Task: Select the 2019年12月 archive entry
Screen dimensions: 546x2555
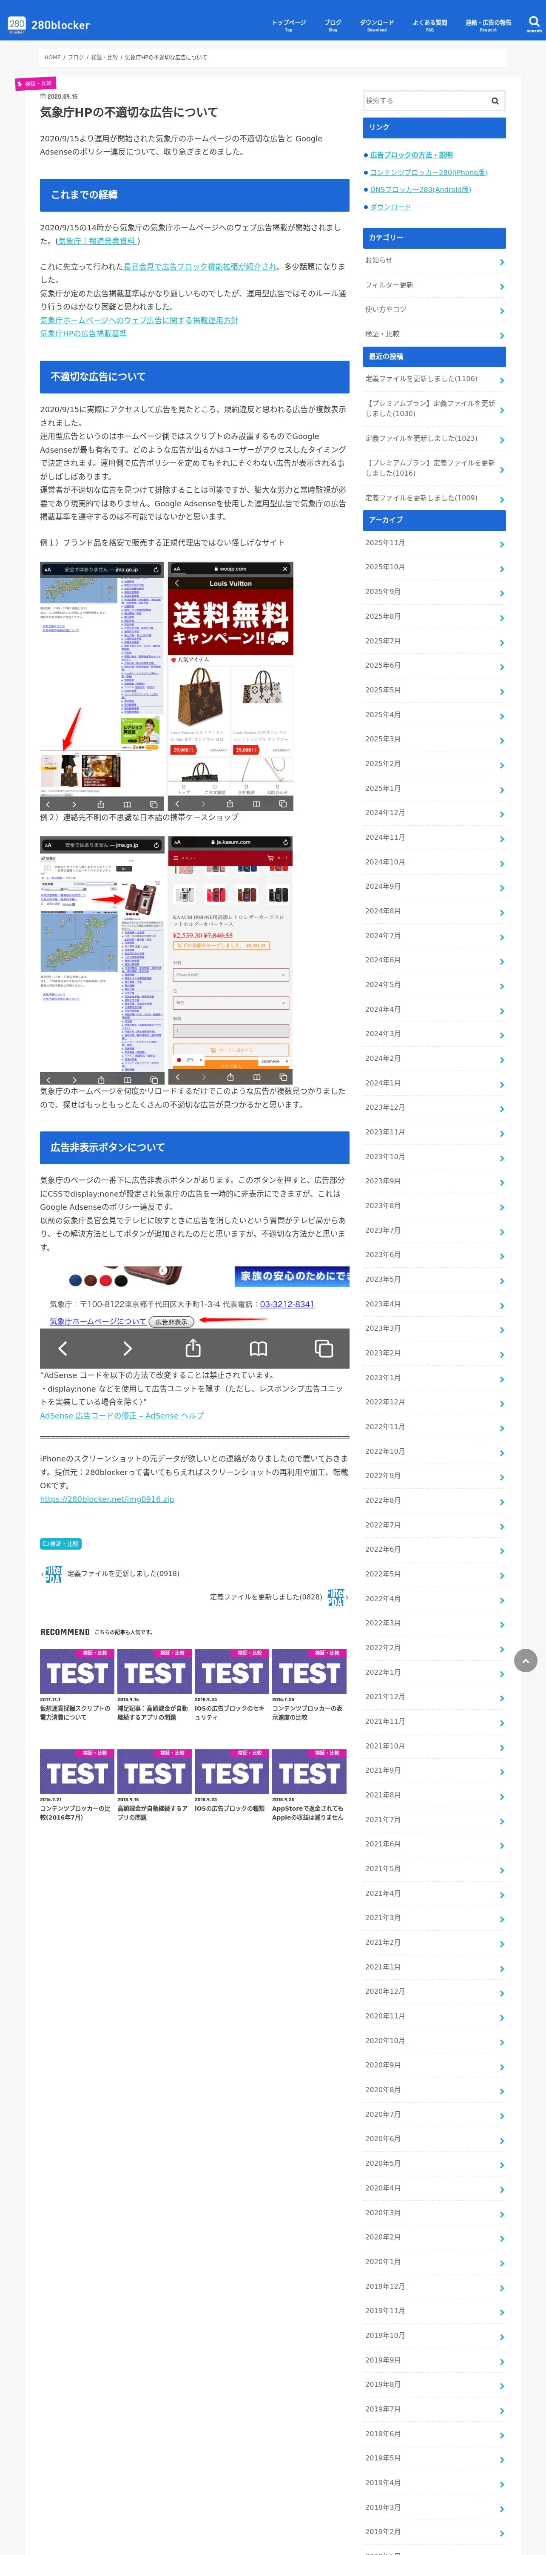Action: (x=434, y=2286)
